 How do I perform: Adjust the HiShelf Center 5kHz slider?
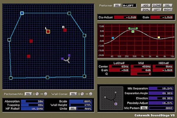pyautogui.click(x=163, y=67)
